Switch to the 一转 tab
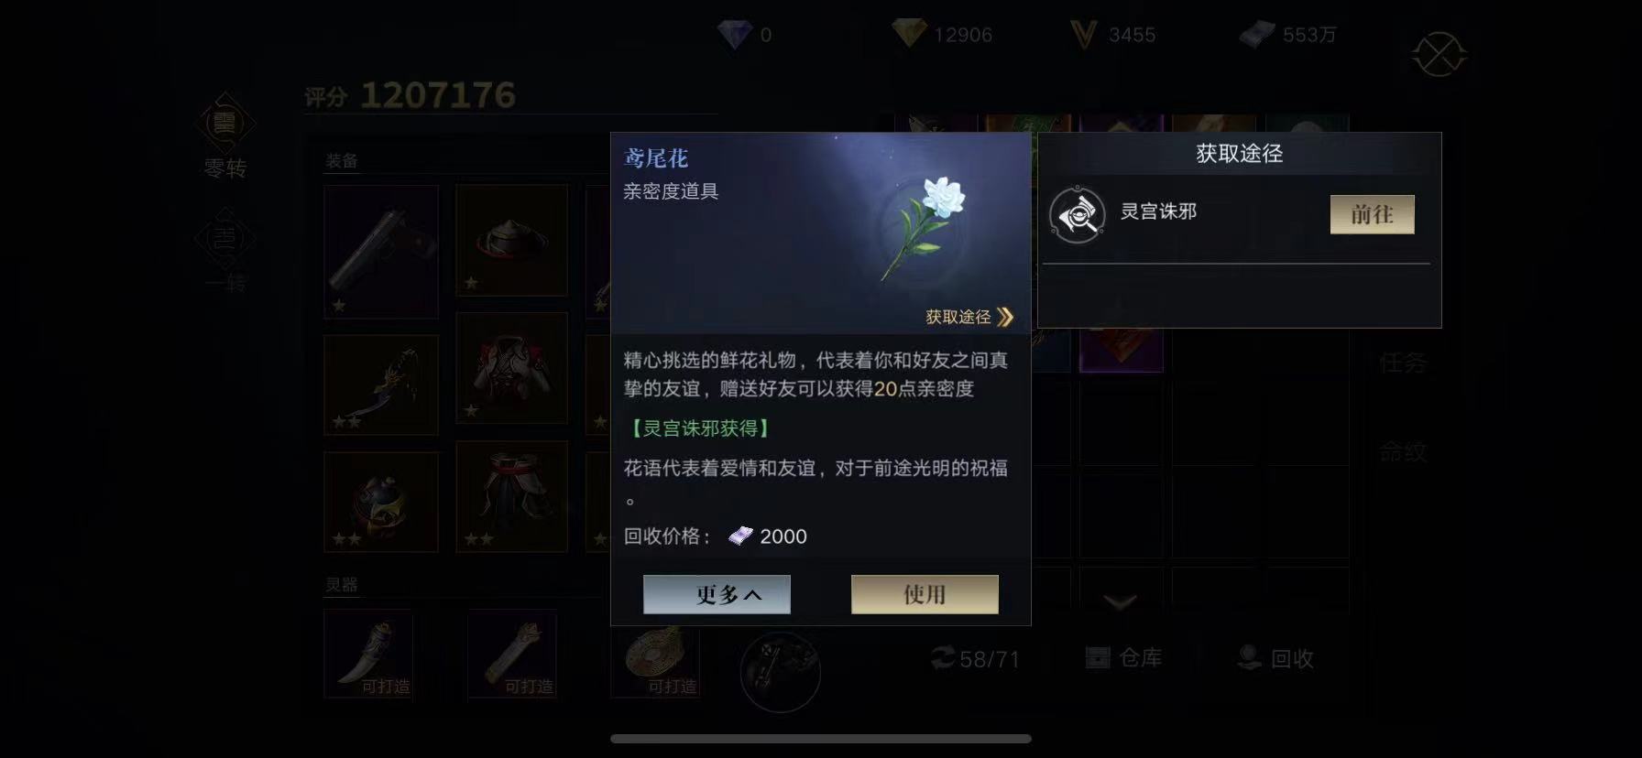 pos(224,250)
